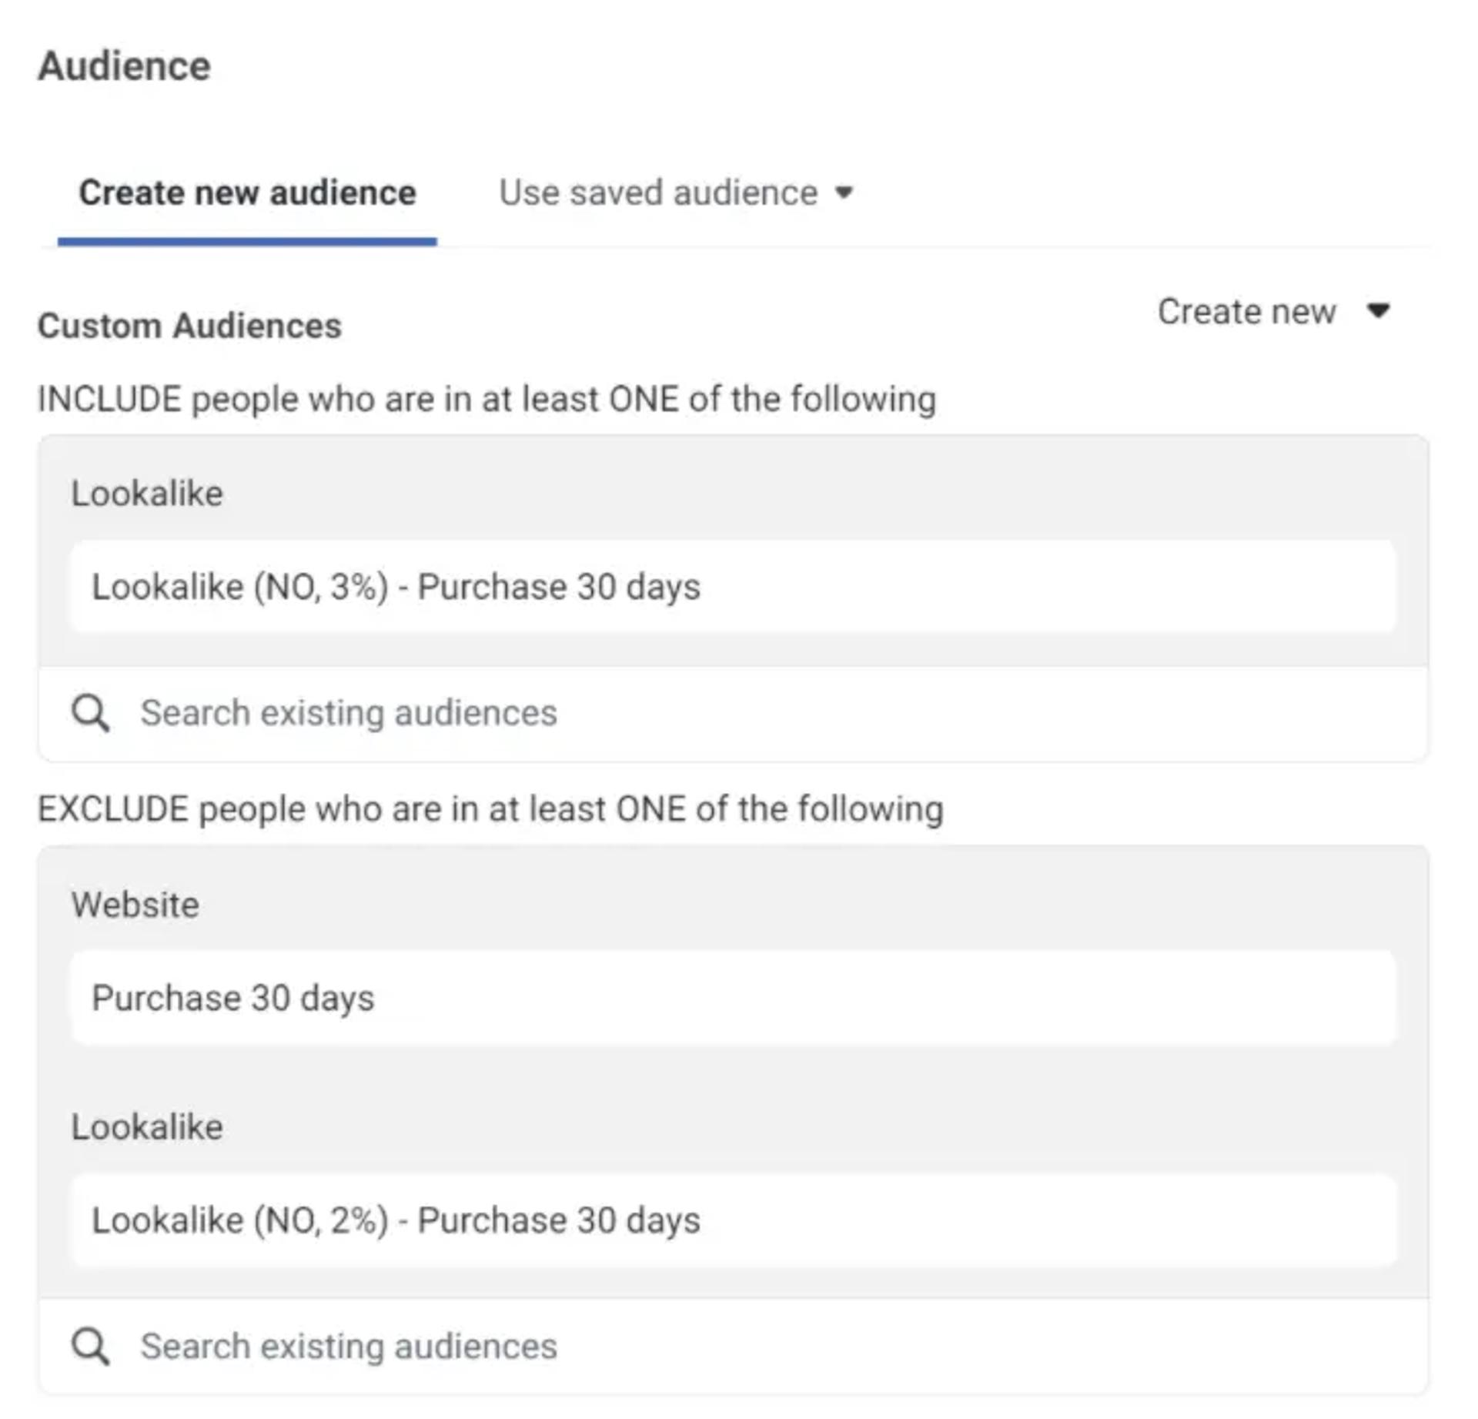The height and width of the screenshot is (1419, 1478).
Task: Focus the EXCLUDE Search existing audiences field
Action: point(733,1347)
